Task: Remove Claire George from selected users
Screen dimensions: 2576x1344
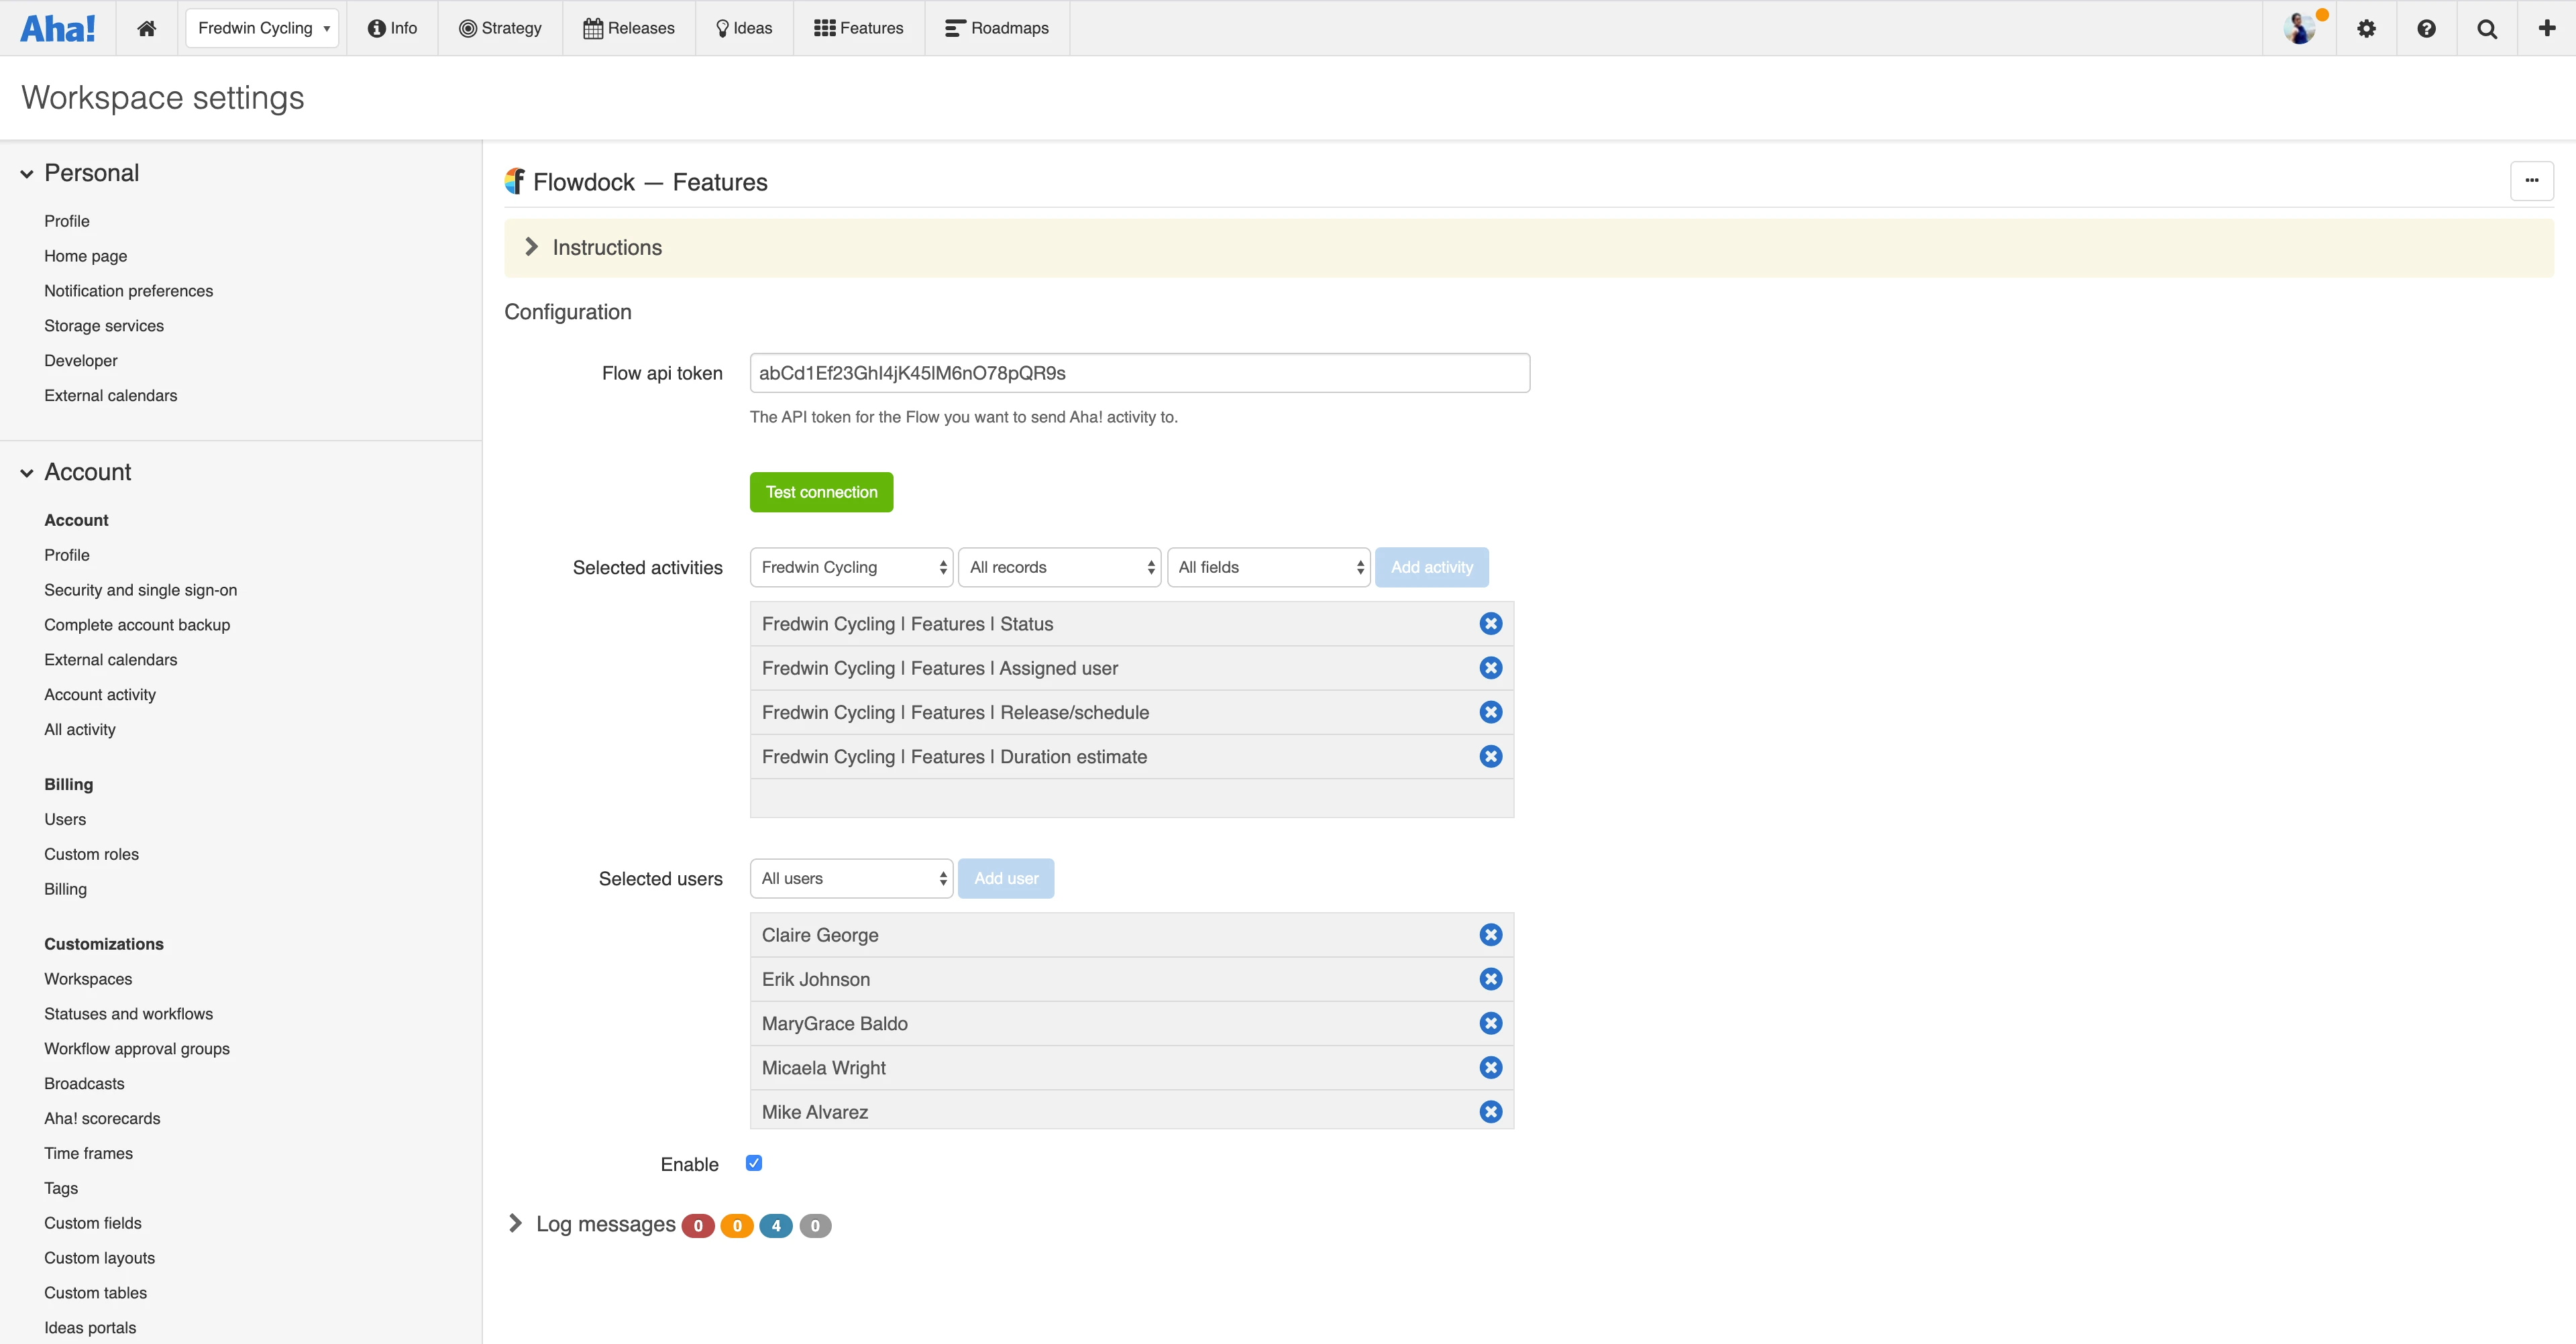Action: click(x=1490, y=934)
